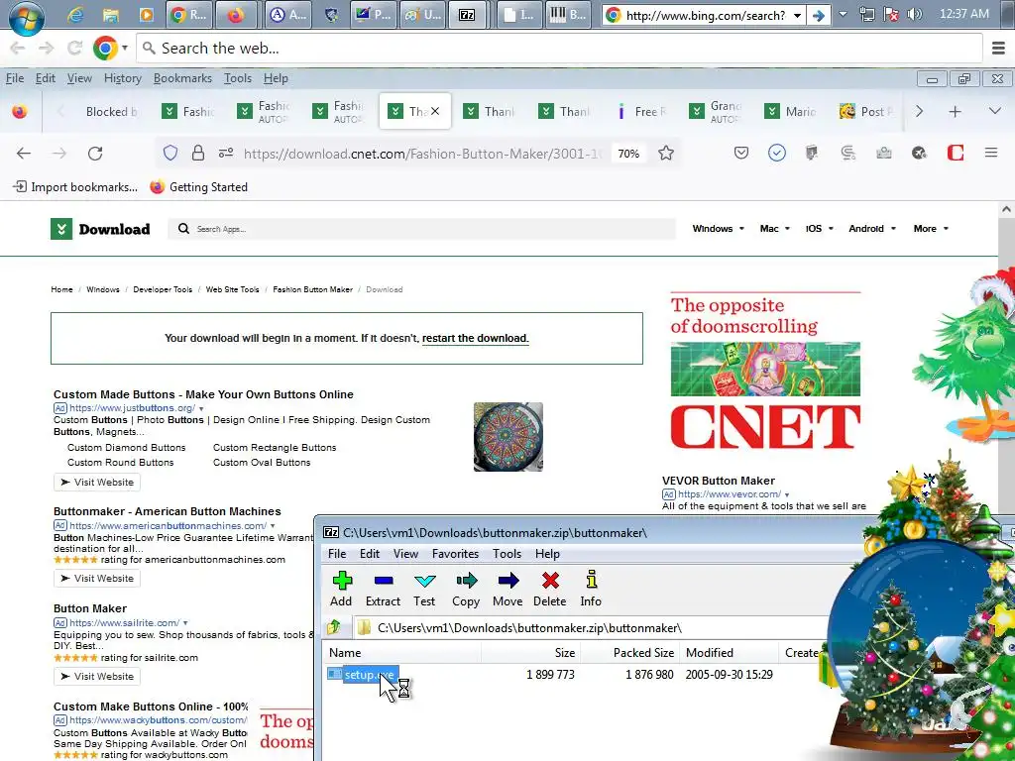
Task: Open Chrome toolbar menu at top
Action: click(x=998, y=48)
